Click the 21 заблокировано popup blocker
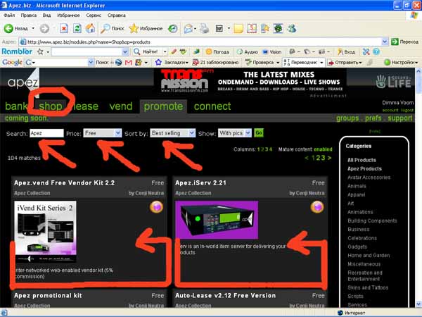This screenshot has width=422, height=317. (x=216, y=63)
